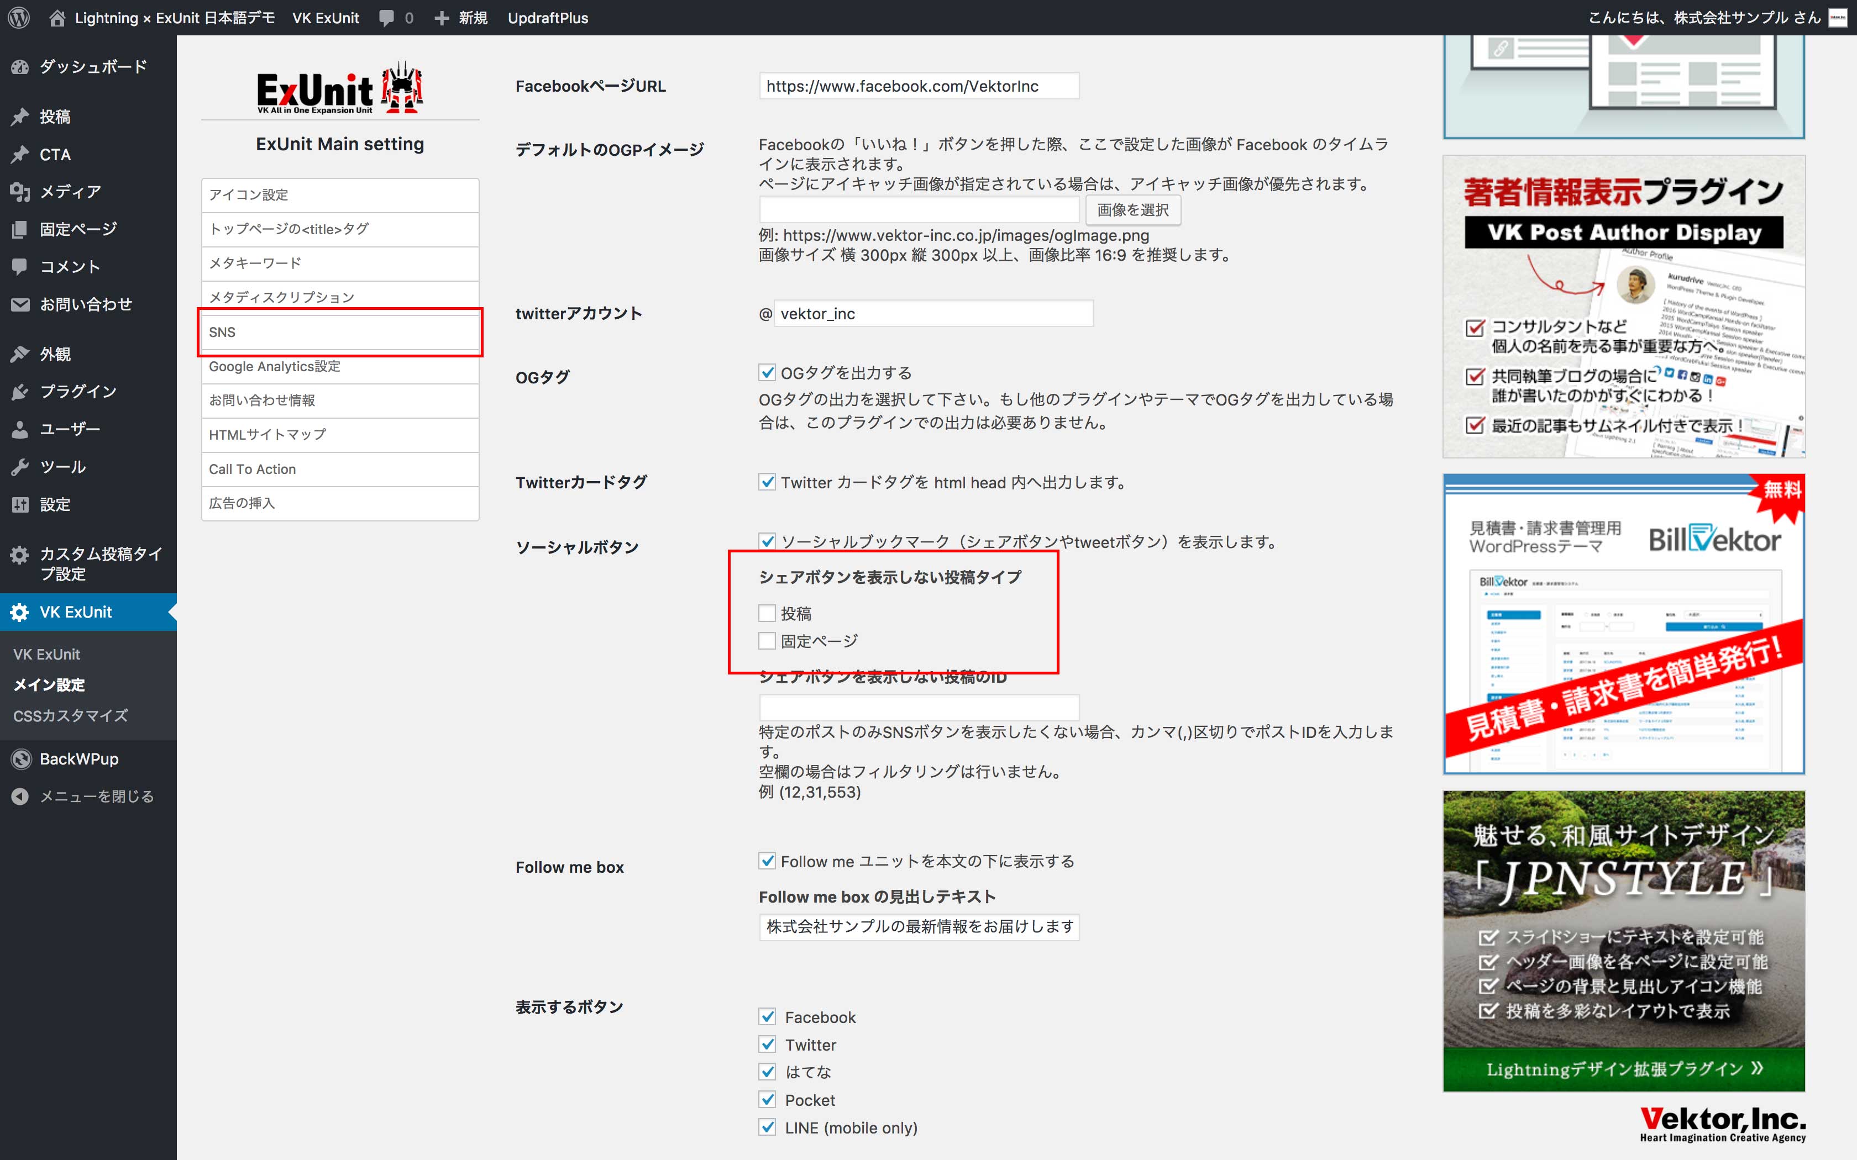Click the ダッシュボード dashboard icon
This screenshot has width=1857, height=1160.
click(x=20, y=67)
